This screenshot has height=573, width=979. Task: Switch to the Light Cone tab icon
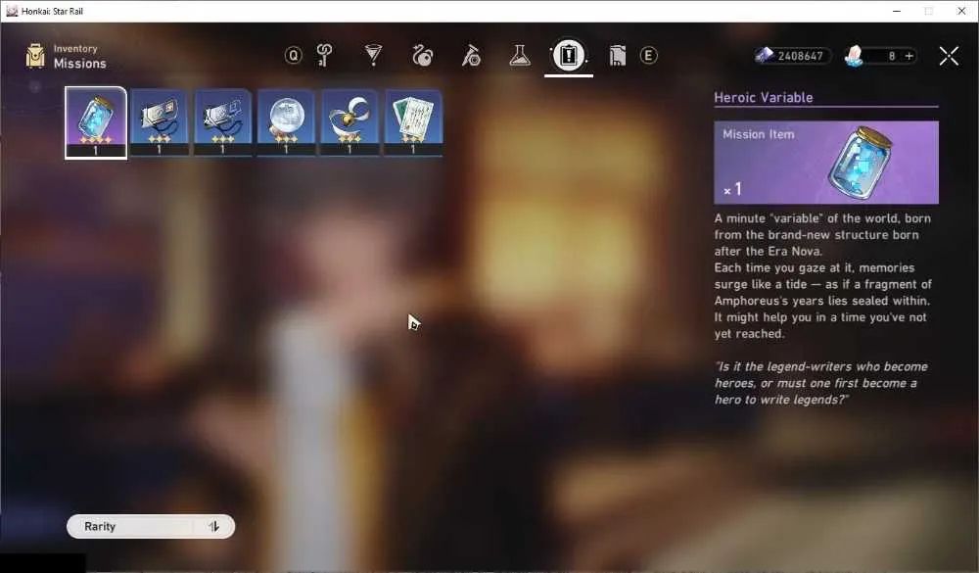point(373,56)
